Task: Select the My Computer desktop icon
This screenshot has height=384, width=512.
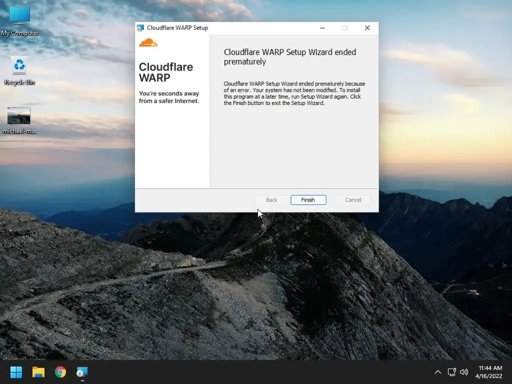Action: (19, 21)
